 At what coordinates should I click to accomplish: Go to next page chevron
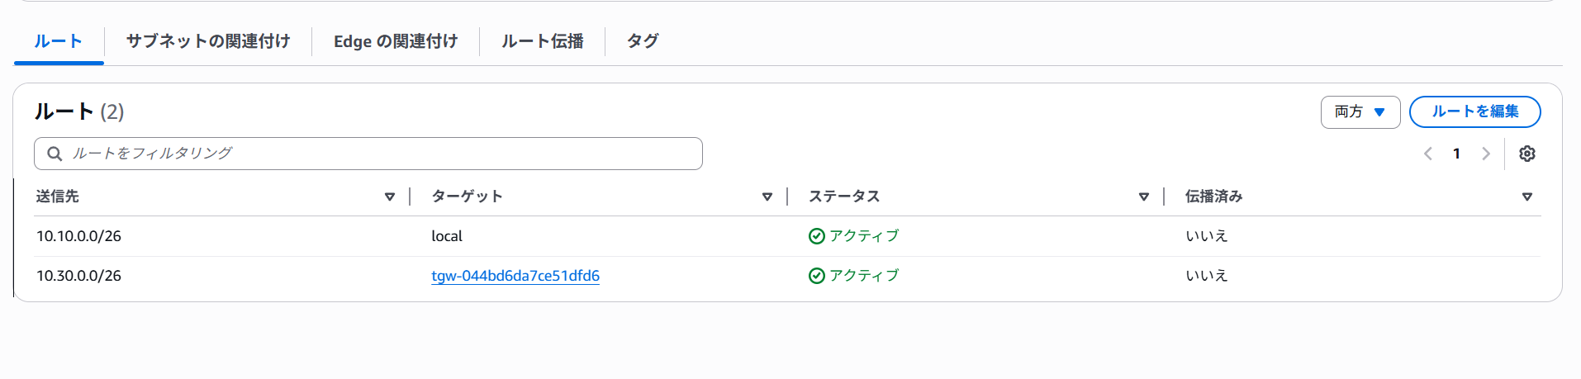pos(1486,154)
